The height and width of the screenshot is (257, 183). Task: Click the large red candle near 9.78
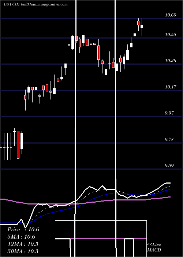(x=18, y=145)
